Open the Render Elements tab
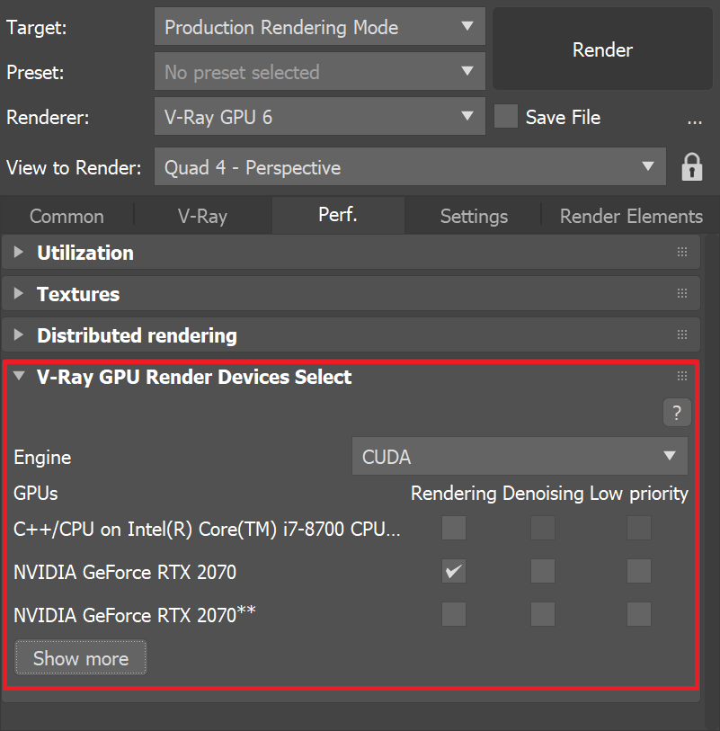This screenshot has width=720, height=731. tap(630, 216)
